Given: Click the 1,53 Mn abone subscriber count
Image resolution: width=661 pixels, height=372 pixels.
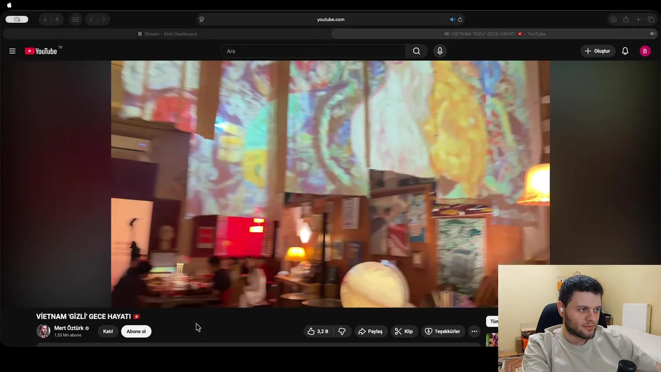Looking at the screenshot, I should [x=68, y=335].
